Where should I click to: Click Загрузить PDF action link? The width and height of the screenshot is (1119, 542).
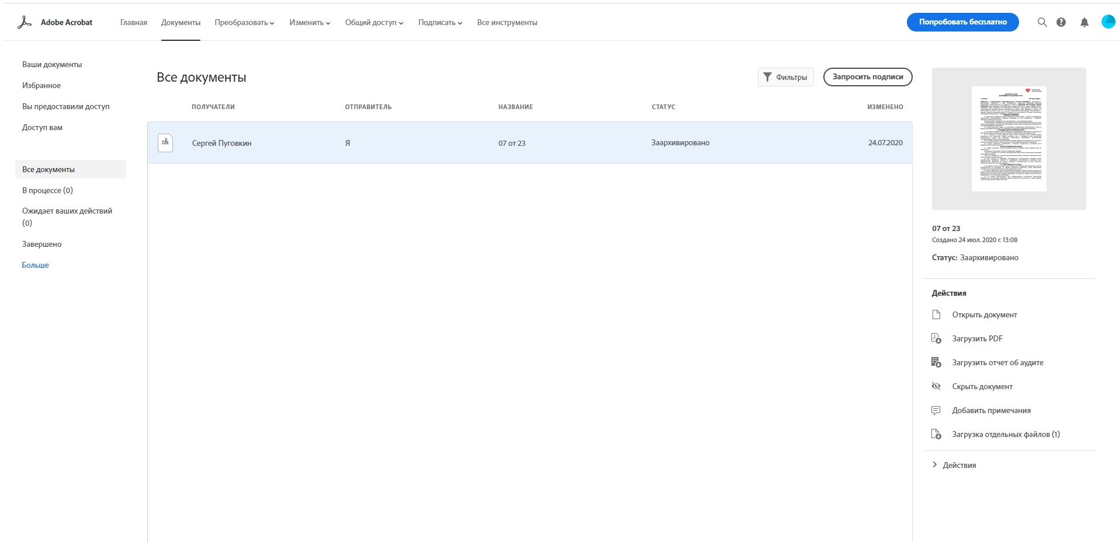[977, 338]
